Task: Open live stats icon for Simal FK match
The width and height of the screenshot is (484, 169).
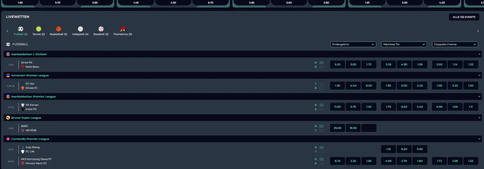Action: point(321,63)
